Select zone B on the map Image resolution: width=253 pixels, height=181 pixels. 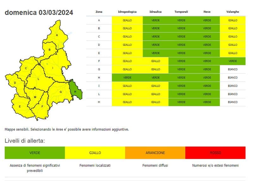click(x=50, y=50)
